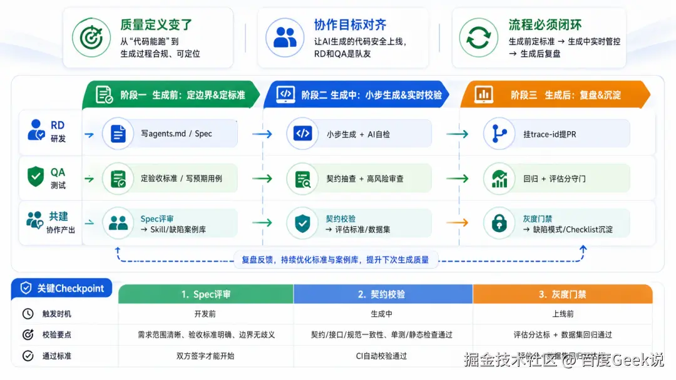676x380 pixels.
Task: Select the 阶段三 生成后 orange banner
Action: click(x=555, y=94)
